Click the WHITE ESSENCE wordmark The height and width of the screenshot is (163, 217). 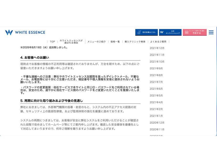click(x=30, y=32)
